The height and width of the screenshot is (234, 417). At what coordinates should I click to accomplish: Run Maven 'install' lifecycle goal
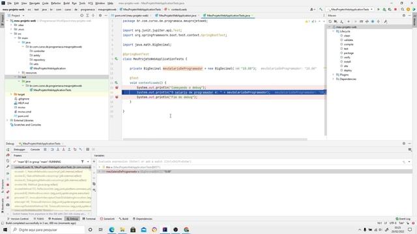tap(347, 62)
